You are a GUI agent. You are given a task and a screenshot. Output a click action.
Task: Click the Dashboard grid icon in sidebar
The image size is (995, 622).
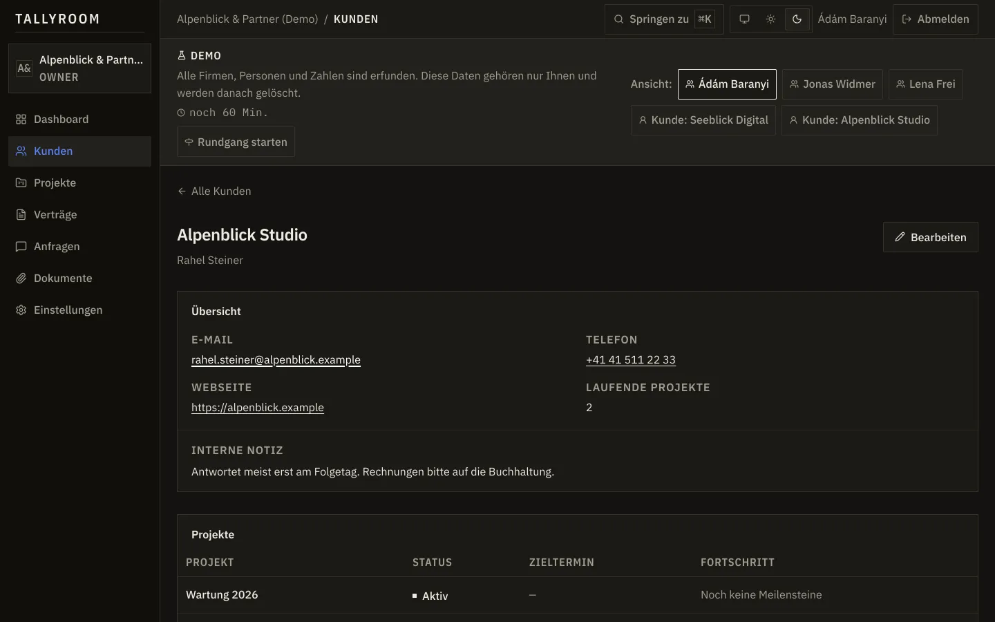(21, 120)
